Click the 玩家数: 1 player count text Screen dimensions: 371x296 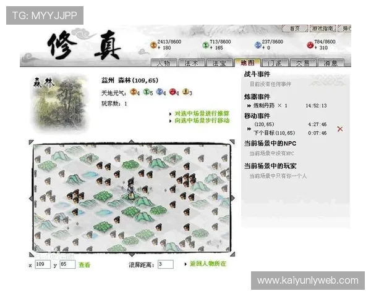coord(114,104)
